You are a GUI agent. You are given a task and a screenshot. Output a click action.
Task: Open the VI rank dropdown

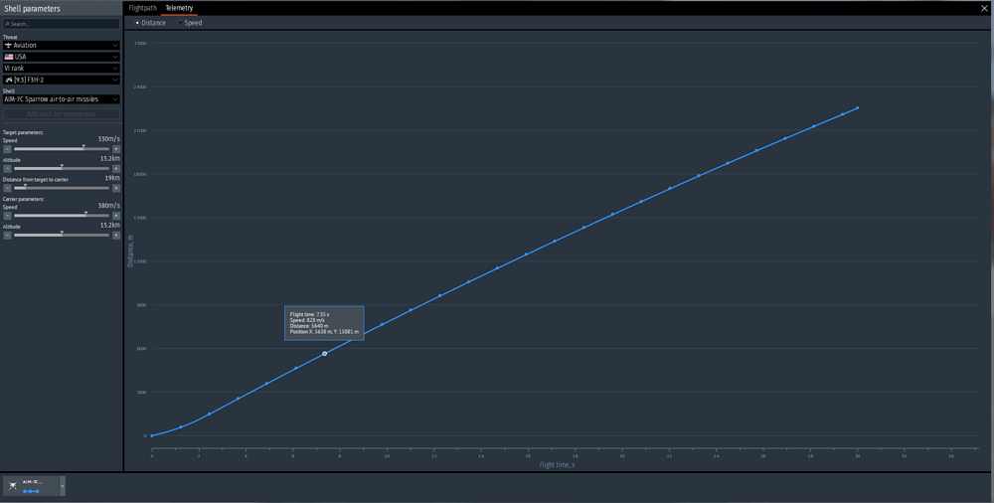pyautogui.click(x=61, y=68)
